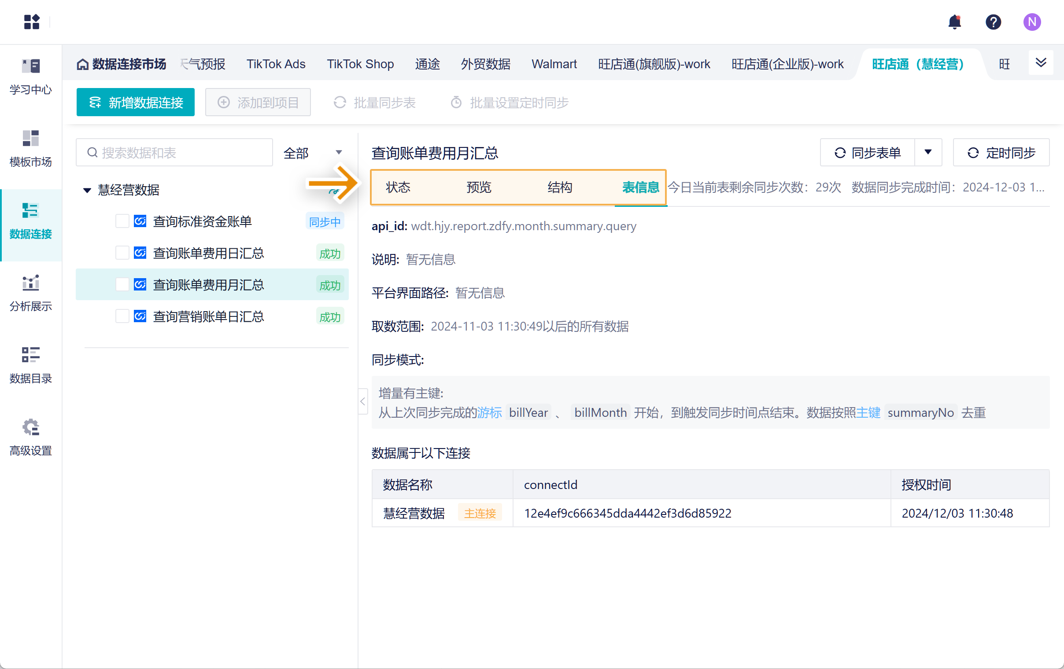Show more tabs with double chevron
Screen dimensions: 1064x669
[1041, 62]
